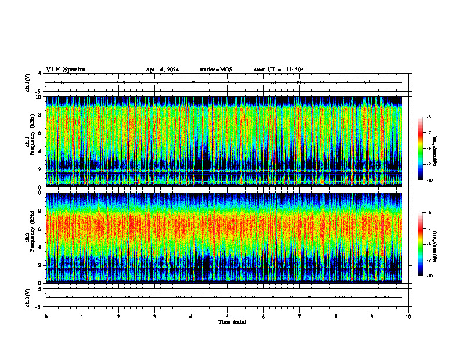
Task: Click the "8" kHz tick on ch.1 frequency axis
Action: [41, 115]
